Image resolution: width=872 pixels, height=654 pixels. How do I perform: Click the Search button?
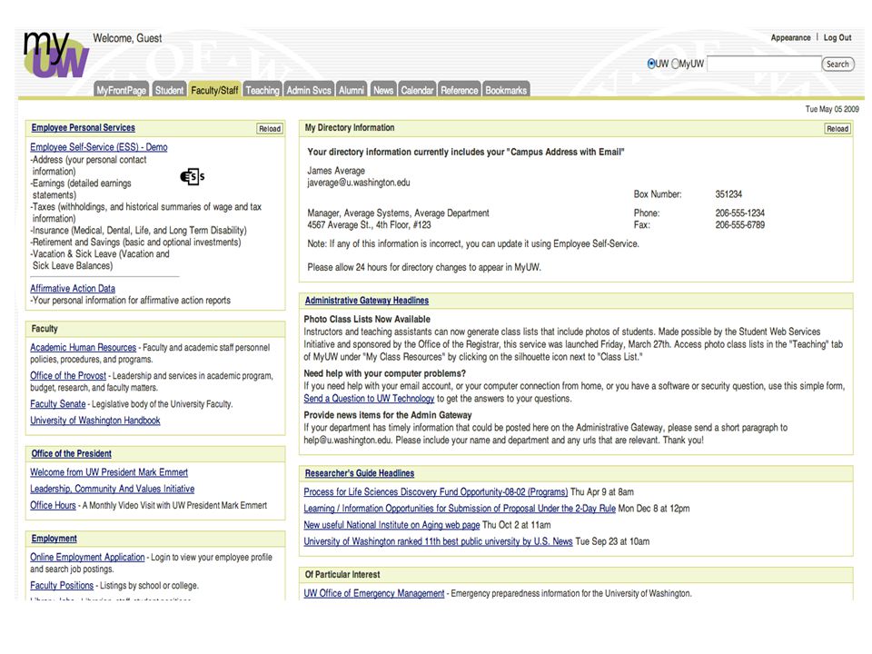pyautogui.click(x=837, y=64)
